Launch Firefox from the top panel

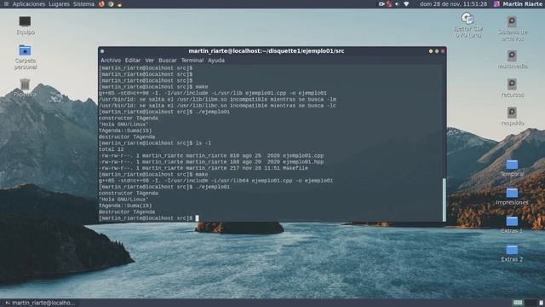tap(101, 4)
